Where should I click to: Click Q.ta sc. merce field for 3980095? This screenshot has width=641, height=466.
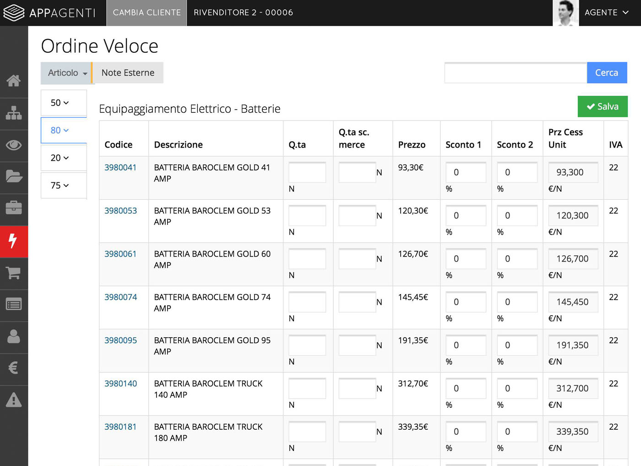(357, 345)
